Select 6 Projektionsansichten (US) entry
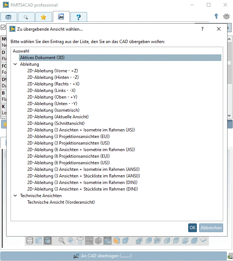The image size is (233, 261). click(x=68, y=163)
